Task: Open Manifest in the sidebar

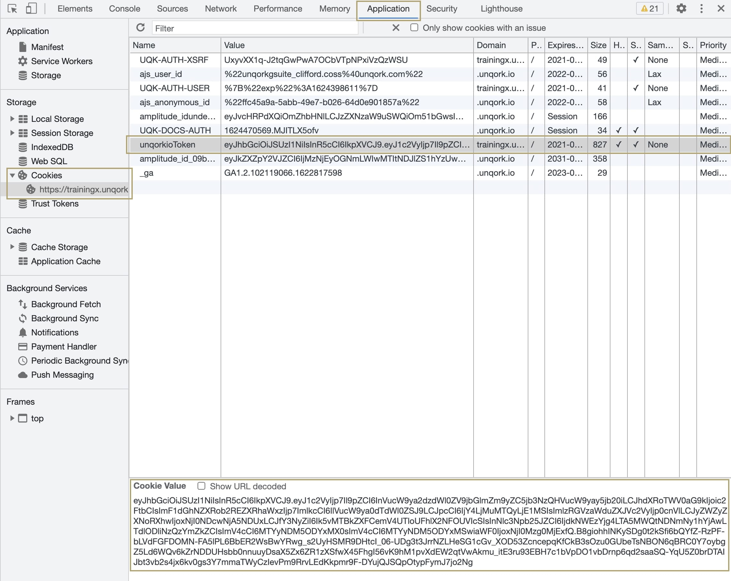Action: click(47, 47)
